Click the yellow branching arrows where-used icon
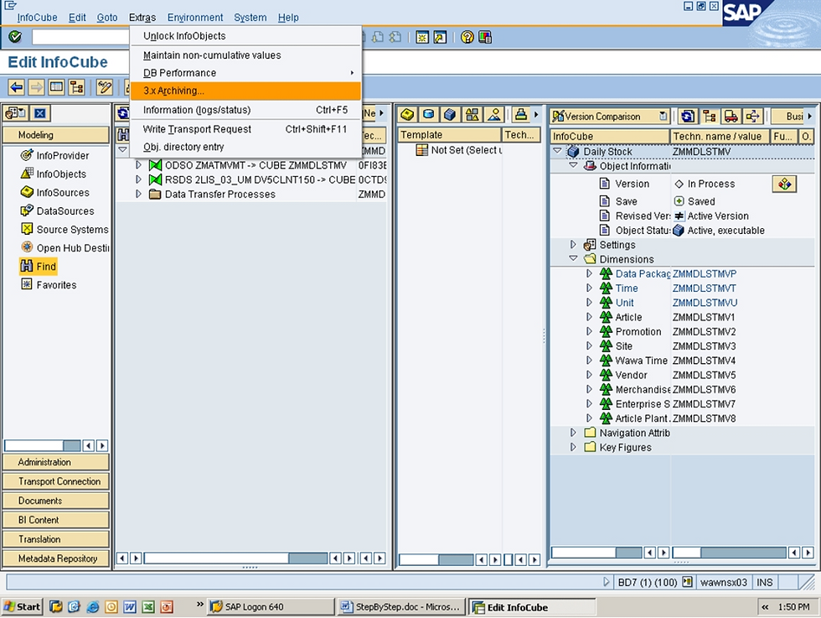The width and height of the screenshot is (821, 618). (x=752, y=116)
